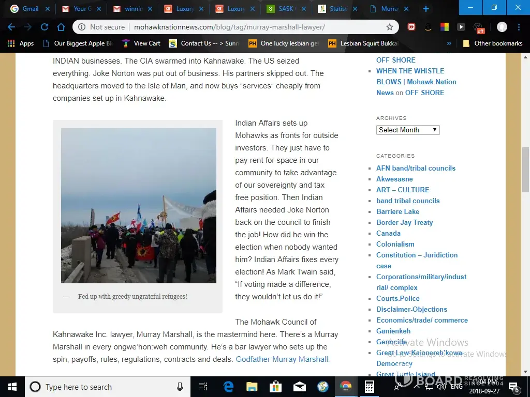Open the View Cart bookmark

click(x=141, y=43)
